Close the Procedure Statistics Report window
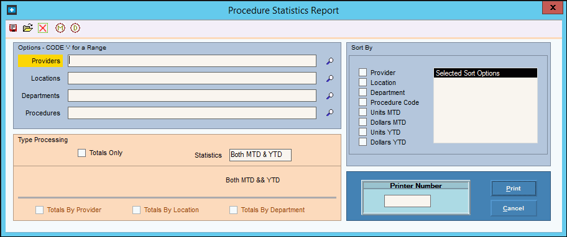This screenshot has width=567, height=237. 553,7
